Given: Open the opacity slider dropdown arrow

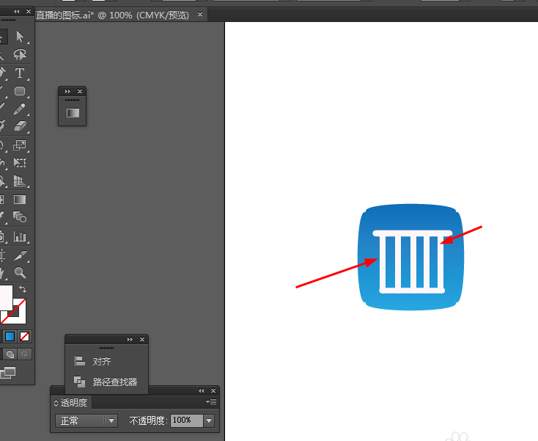Looking at the screenshot, I should click(209, 420).
